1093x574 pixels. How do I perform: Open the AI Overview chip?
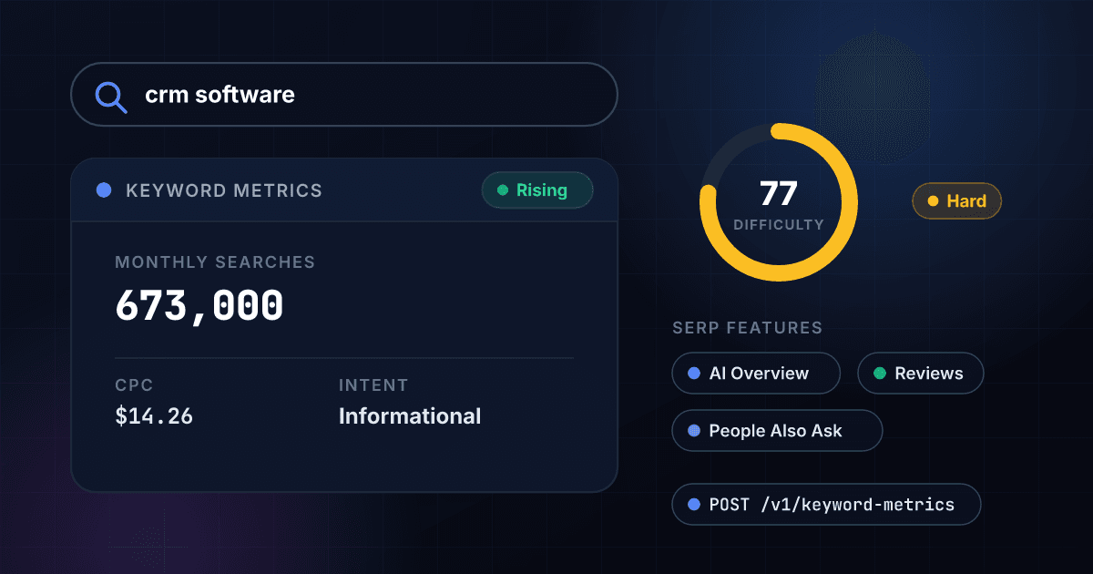click(756, 374)
